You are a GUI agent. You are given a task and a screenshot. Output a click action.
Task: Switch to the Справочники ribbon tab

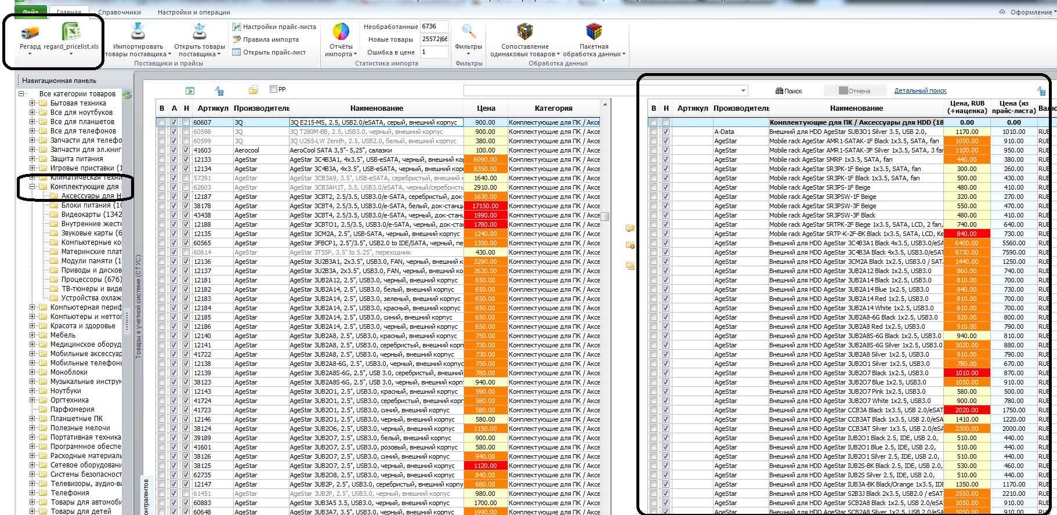pos(120,12)
